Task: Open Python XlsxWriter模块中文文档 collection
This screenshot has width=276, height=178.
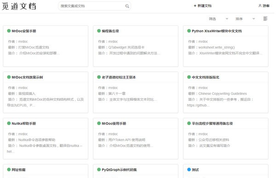Action: coord(217,31)
